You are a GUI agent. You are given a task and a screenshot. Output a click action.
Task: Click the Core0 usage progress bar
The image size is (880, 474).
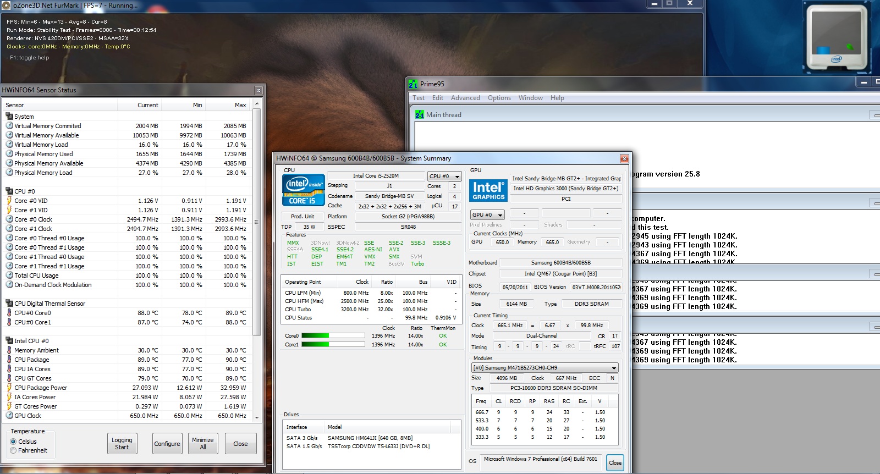(x=333, y=335)
